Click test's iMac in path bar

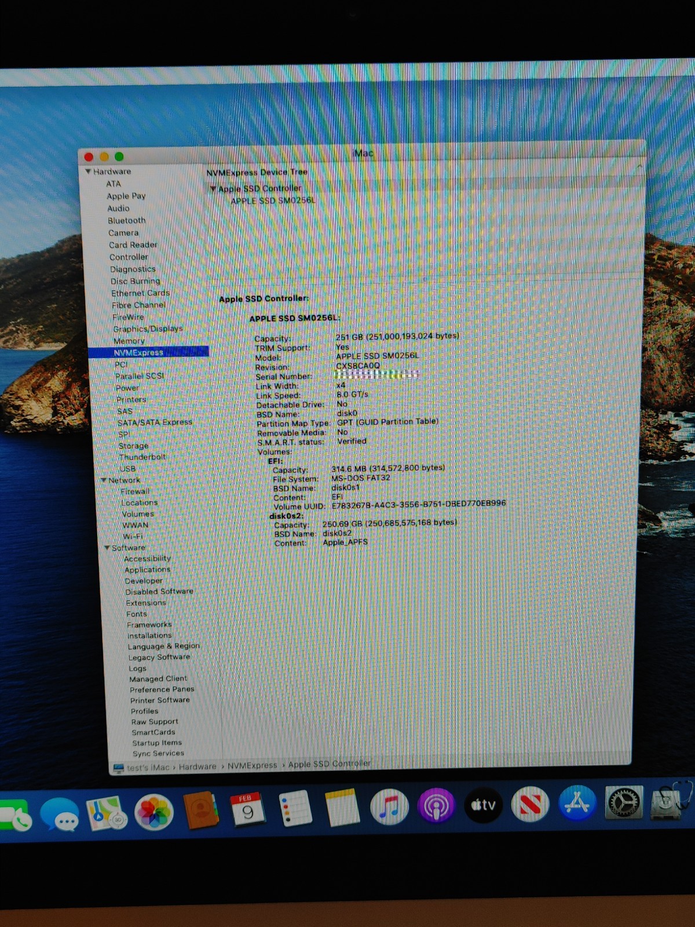point(148,767)
